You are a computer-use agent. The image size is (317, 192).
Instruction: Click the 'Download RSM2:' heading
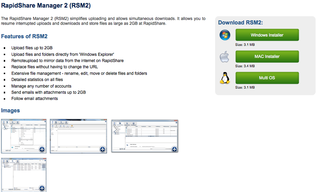(240, 22)
